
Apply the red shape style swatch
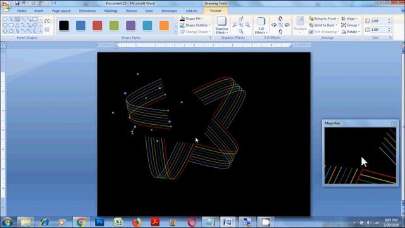[x=97, y=25]
